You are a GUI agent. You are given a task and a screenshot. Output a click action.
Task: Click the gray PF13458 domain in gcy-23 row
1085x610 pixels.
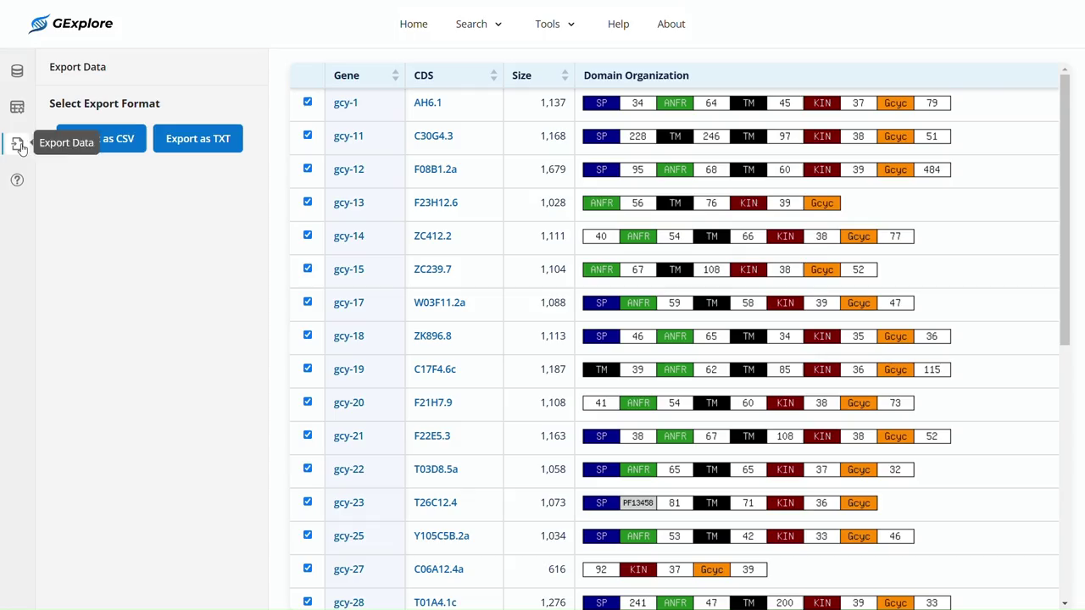click(637, 503)
